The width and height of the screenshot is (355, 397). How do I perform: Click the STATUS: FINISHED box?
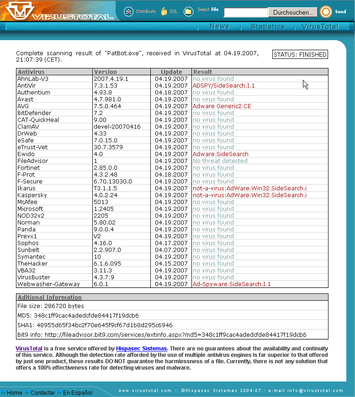coord(300,54)
